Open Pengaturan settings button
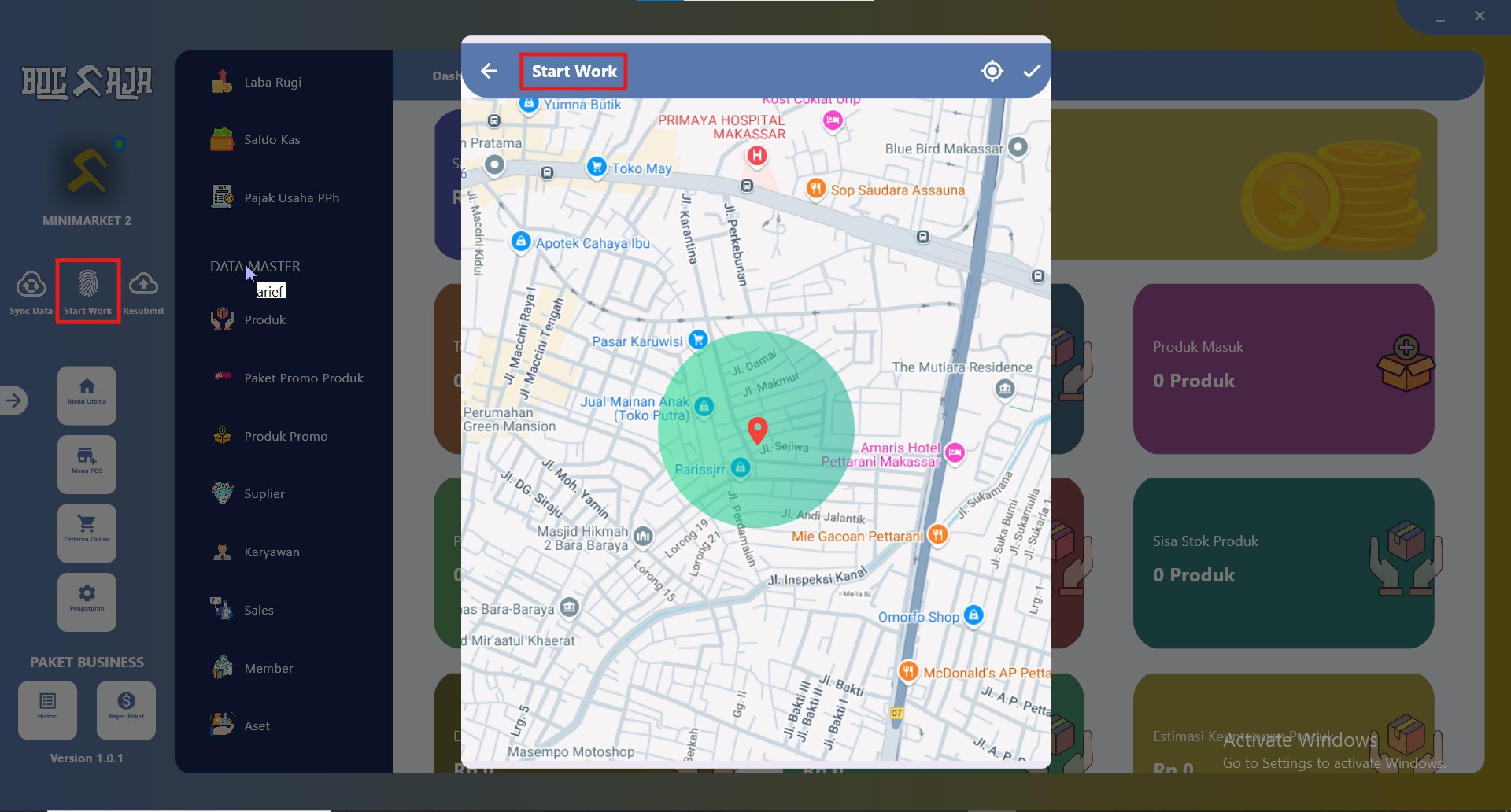The image size is (1511, 812). pos(87,602)
